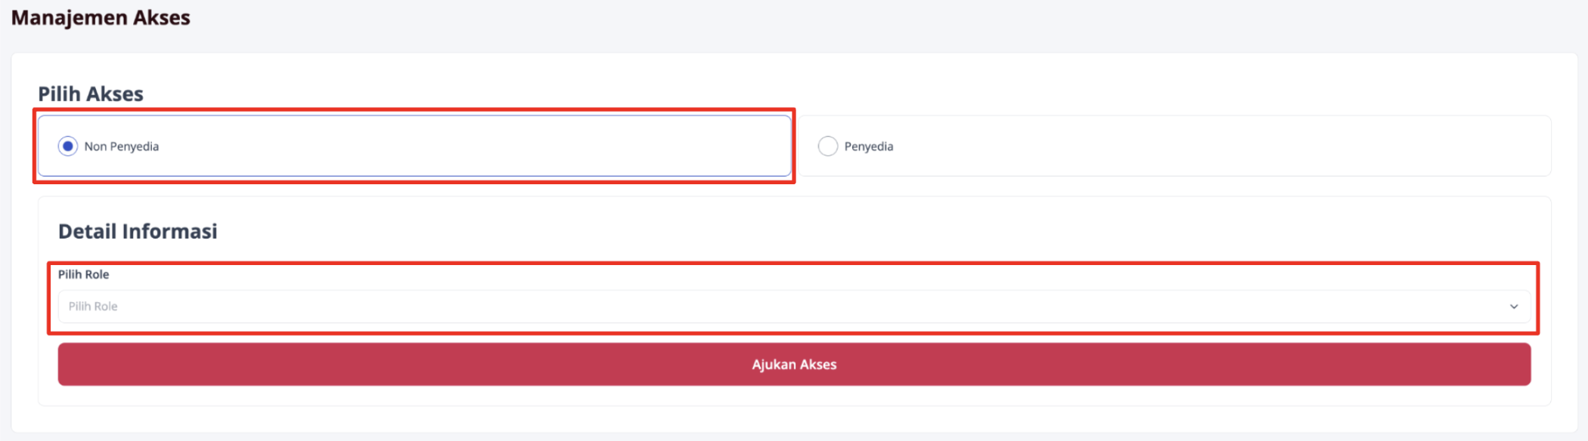Image resolution: width=1588 pixels, height=441 pixels.
Task: Click the Manajemen Akses page title
Action: pos(101,17)
